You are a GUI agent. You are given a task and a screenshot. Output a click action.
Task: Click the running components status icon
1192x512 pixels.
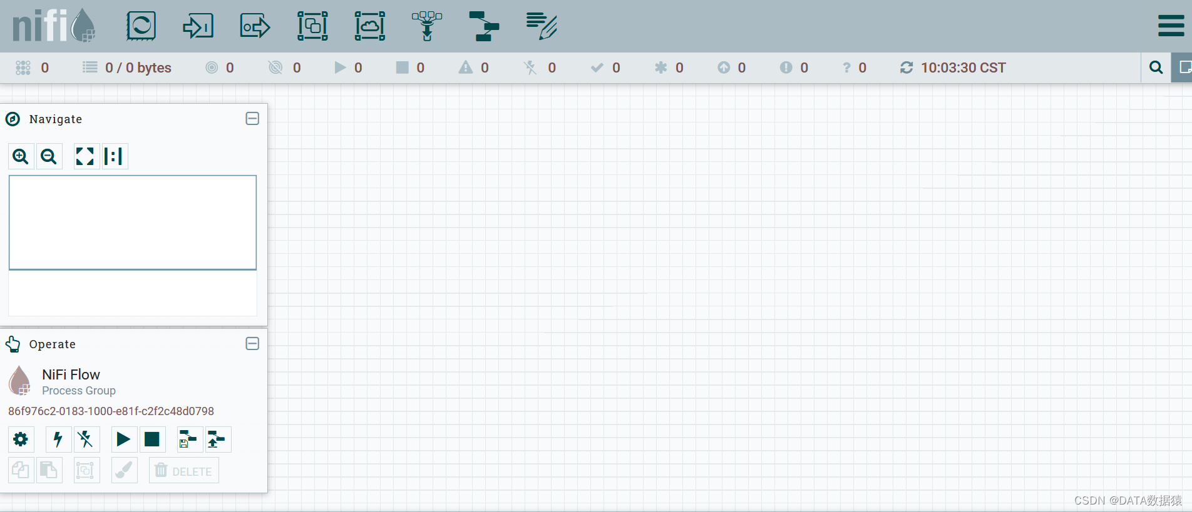tap(340, 68)
